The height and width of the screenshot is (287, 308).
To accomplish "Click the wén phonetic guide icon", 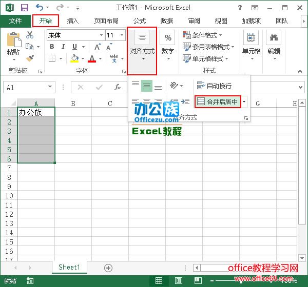I will [x=114, y=58].
